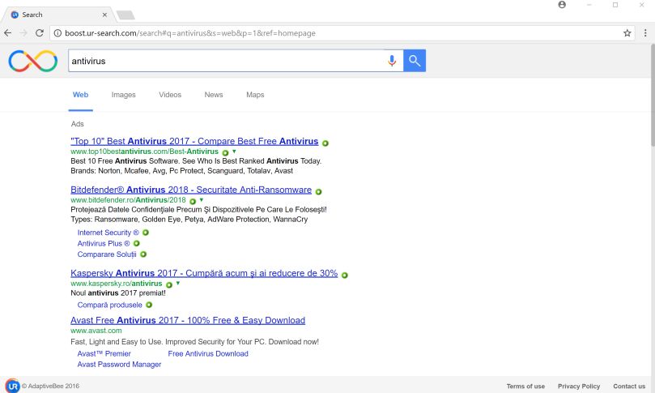Open the Avast Premier sitelink
The width and height of the screenshot is (655, 393).
[x=104, y=353]
